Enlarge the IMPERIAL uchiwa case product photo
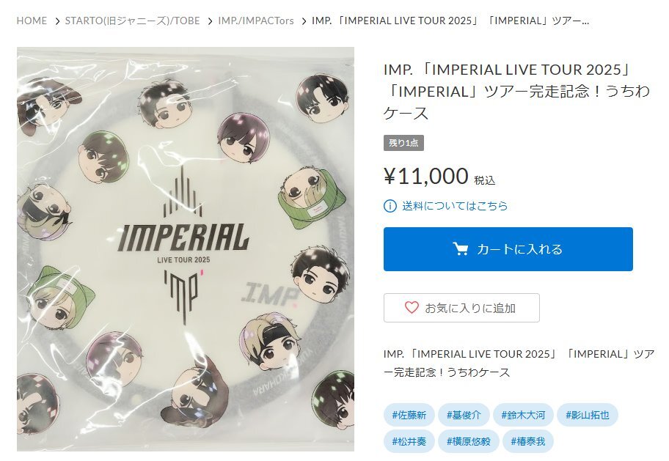This screenshot has height=461, width=669. (186, 249)
